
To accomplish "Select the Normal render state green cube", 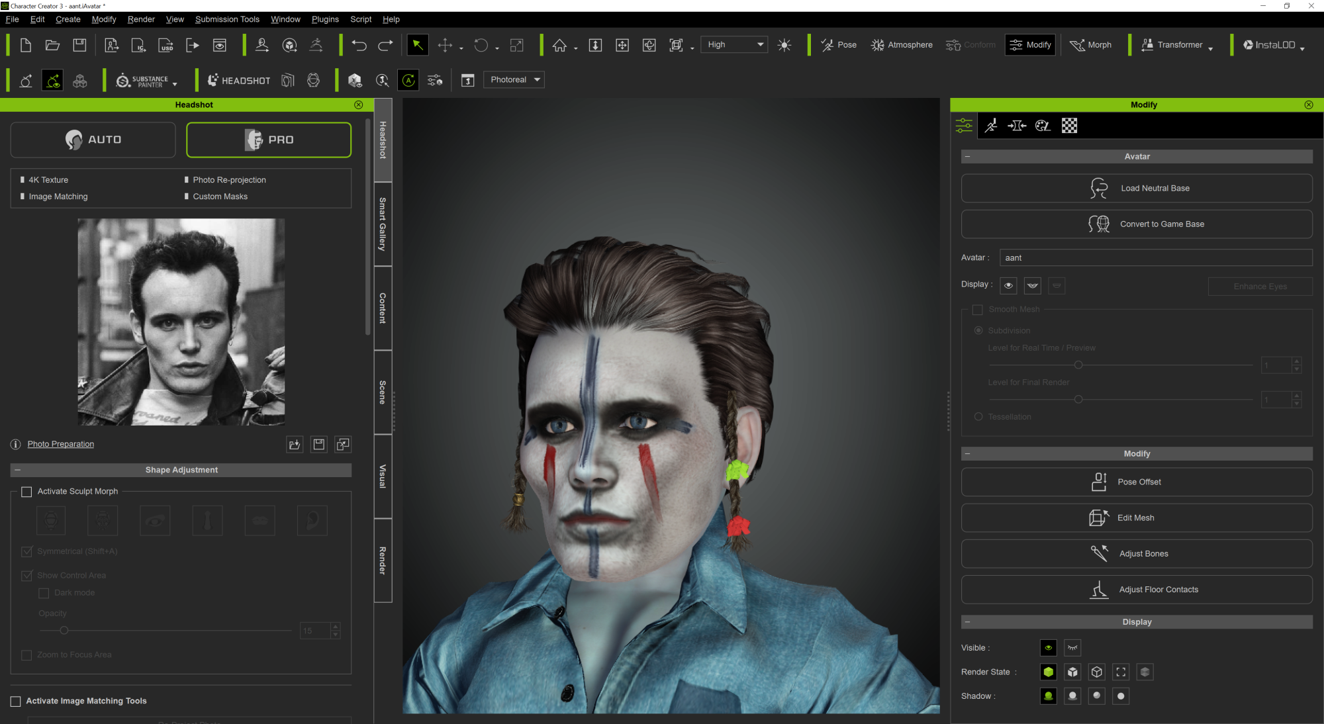I will pyautogui.click(x=1049, y=672).
